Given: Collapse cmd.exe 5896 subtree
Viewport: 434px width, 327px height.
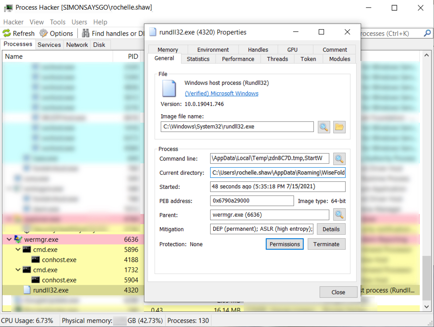Looking at the screenshot, I should (18, 249).
